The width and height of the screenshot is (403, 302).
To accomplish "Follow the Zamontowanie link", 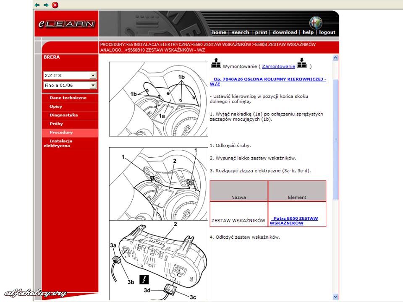I will tap(278, 67).
